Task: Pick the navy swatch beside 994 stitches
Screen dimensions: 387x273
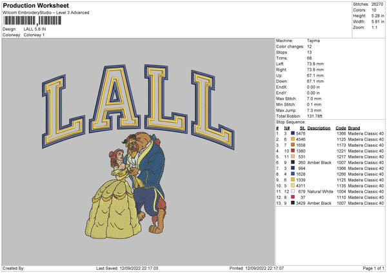Action: pyautogui.click(x=293, y=168)
